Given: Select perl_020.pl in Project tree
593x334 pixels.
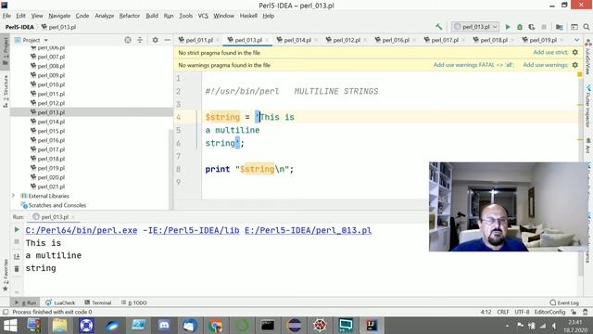Looking at the screenshot, I should [x=51, y=177].
